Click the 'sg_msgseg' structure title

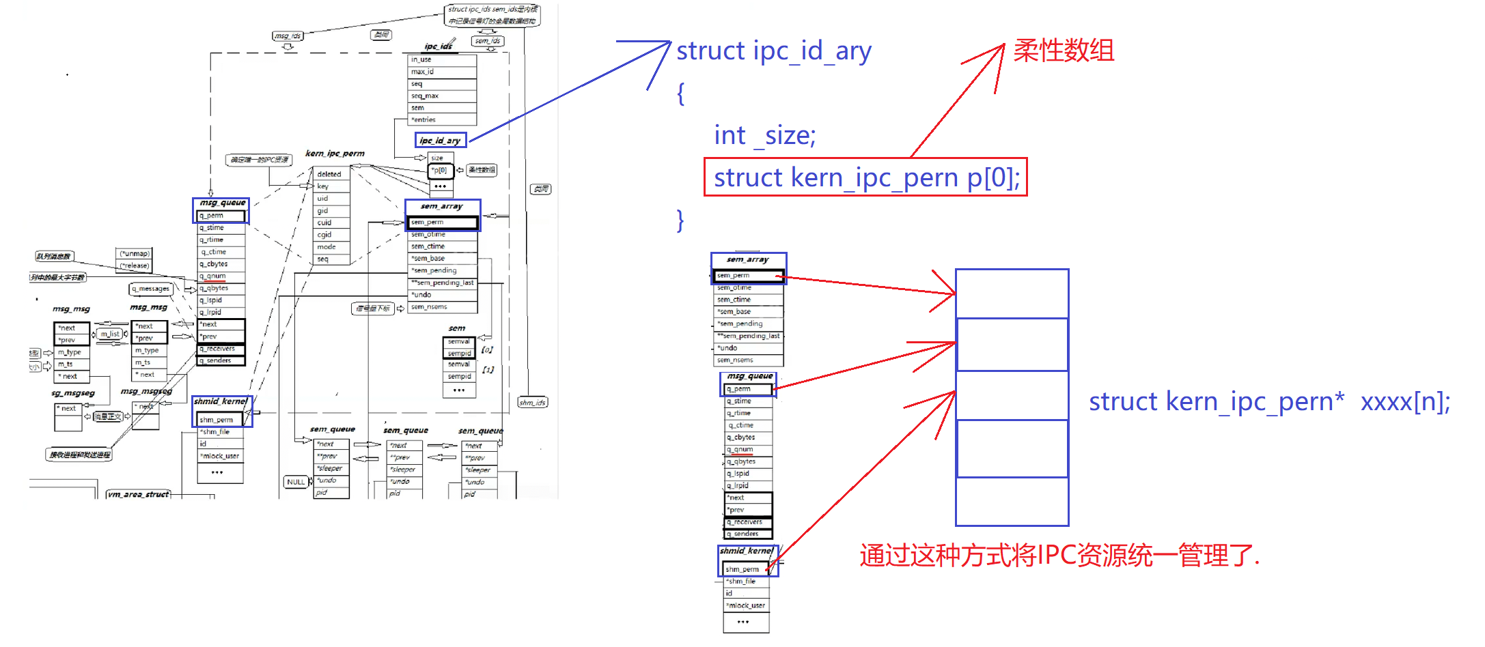(73, 393)
